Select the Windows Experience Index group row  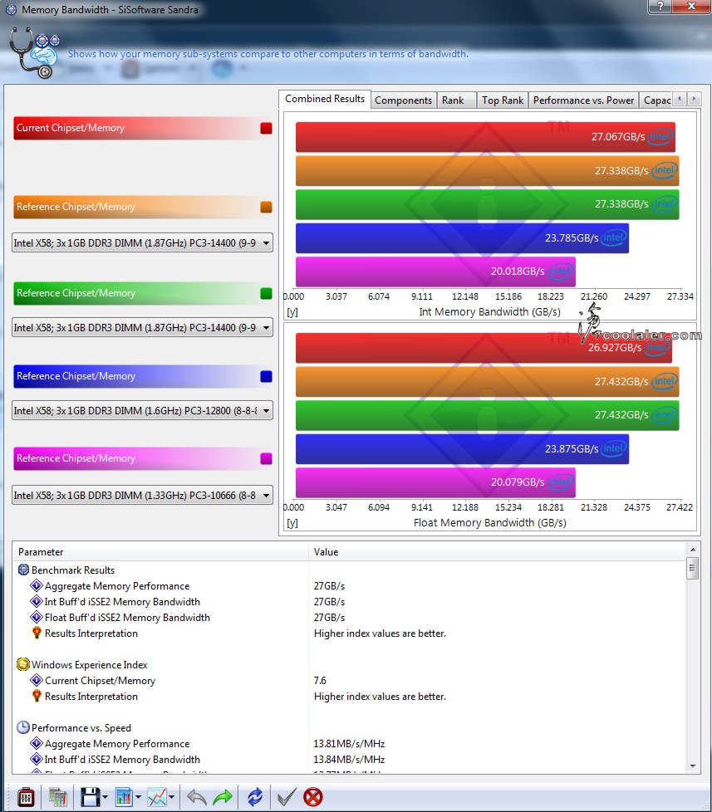point(349,665)
